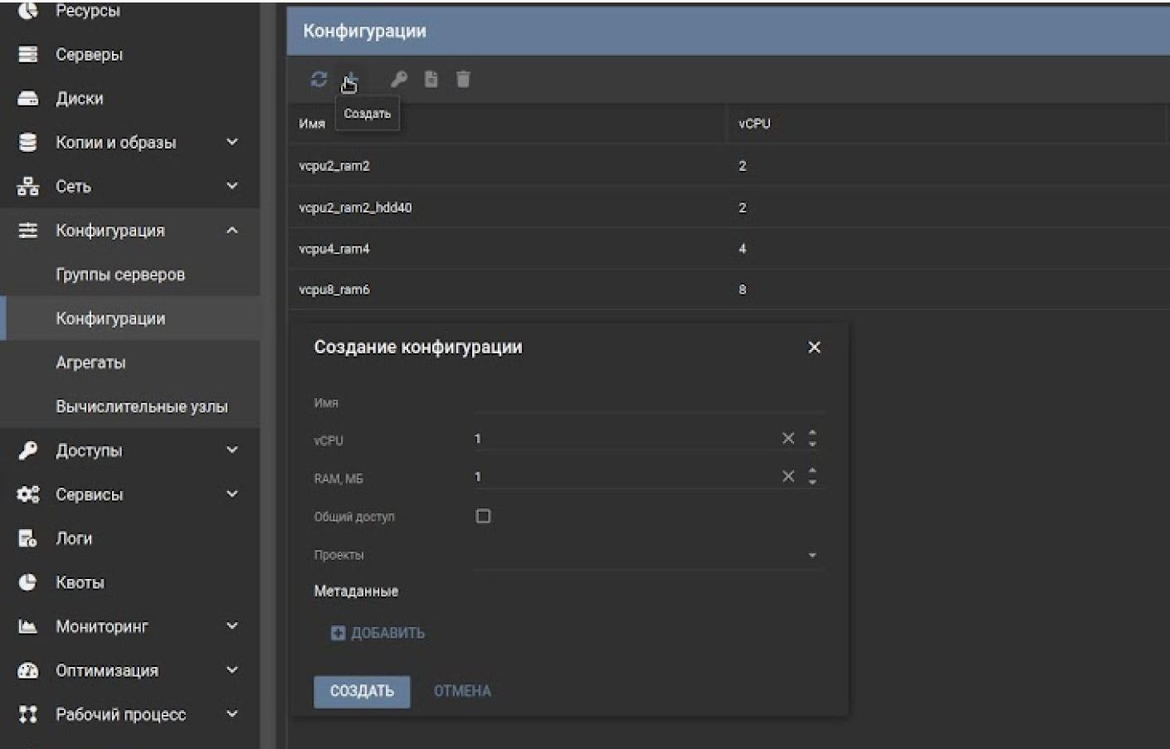The image size is (1170, 749).
Task: Click the vCPU stepper arrows
Action: tap(812, 438)
